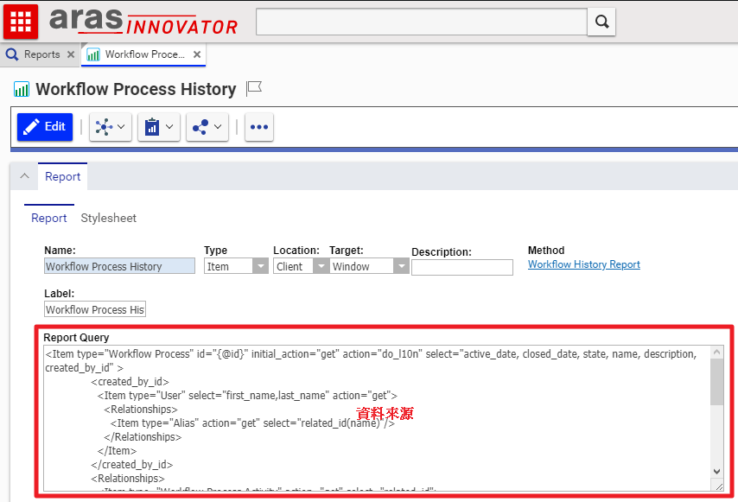Screen dimensions: 738x502
Task: Click the top search text box
Action: pos(421,22)
